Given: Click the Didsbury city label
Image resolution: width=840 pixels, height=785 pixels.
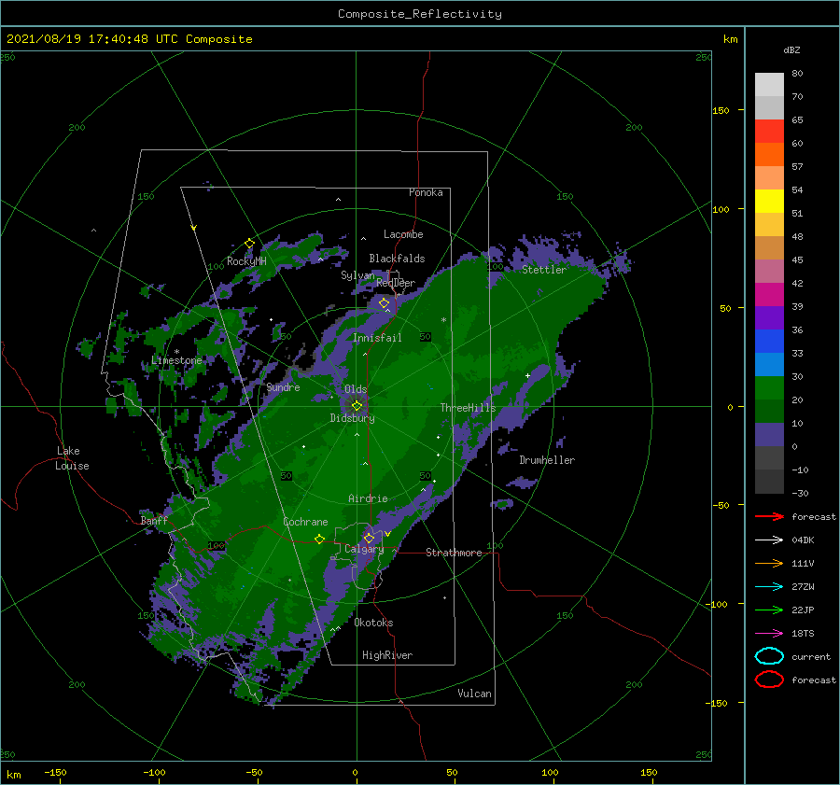Looking at the screenshot, I should (353, 418).
